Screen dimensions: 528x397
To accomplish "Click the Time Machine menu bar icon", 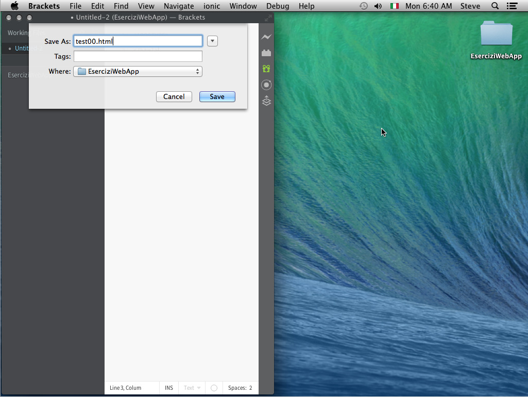I will [x=363, y=6].
